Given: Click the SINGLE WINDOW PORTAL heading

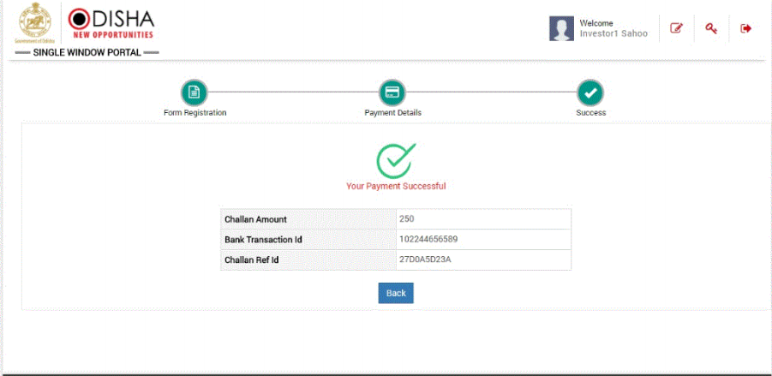Looking at the screenshot, I should (87, 52).
